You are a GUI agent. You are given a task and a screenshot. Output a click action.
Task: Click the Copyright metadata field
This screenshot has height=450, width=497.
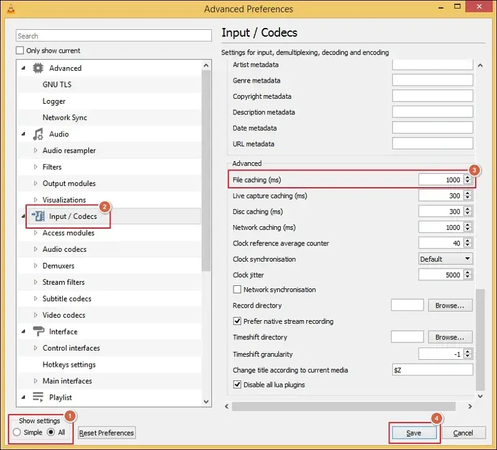tap(432, 96)
